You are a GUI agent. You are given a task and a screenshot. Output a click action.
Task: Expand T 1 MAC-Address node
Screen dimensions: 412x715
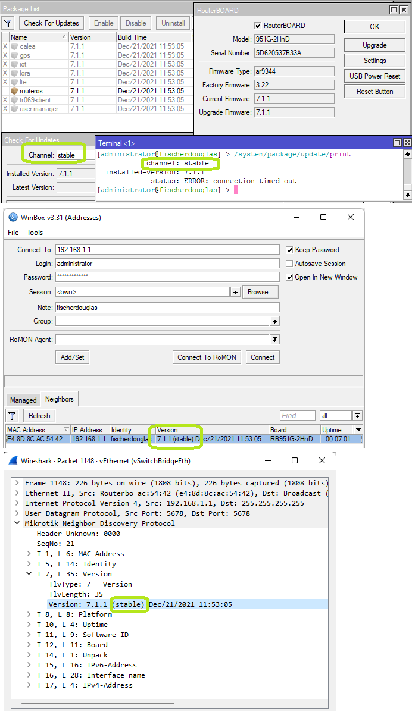pos(30,554)
